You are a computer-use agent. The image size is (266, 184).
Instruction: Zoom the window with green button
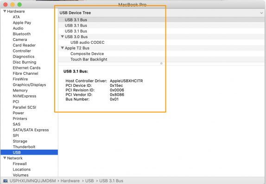(x=19, y=5)
